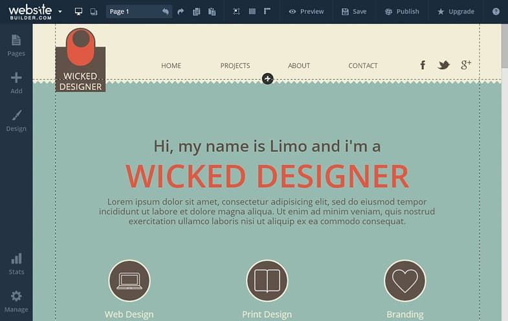Click the CONTACT nav menu item

(363, 66)
